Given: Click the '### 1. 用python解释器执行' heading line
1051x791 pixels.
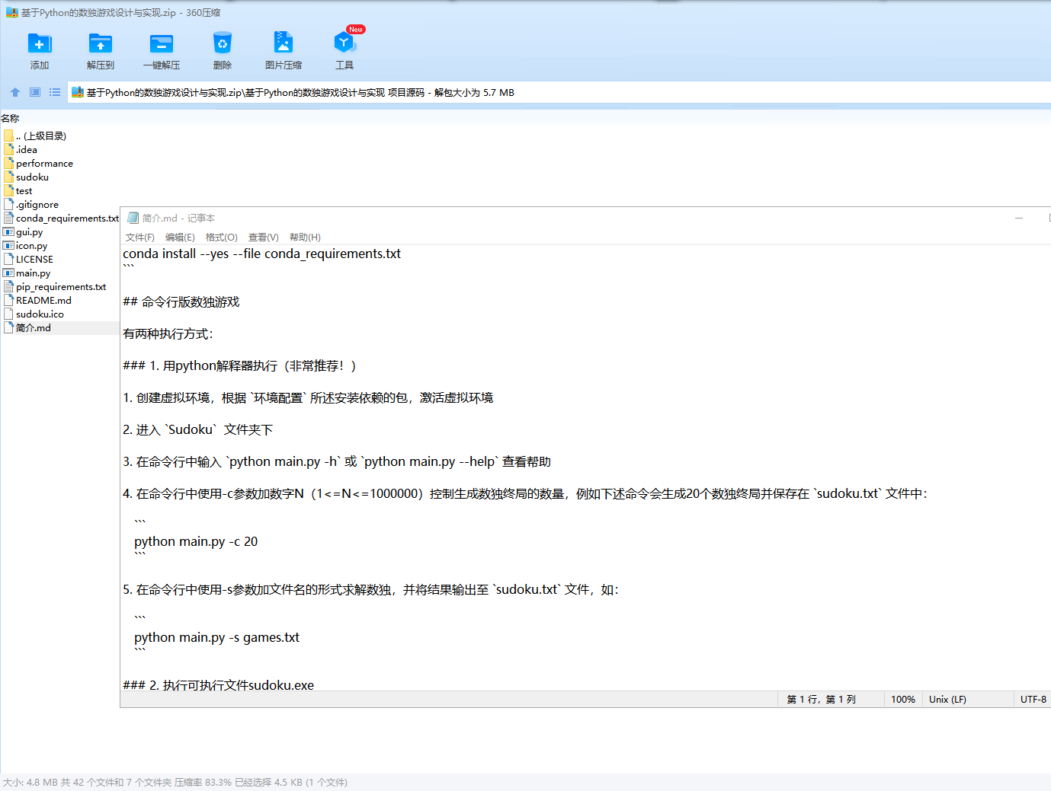Looking at the screenshot, I should (x=240, y=366).
